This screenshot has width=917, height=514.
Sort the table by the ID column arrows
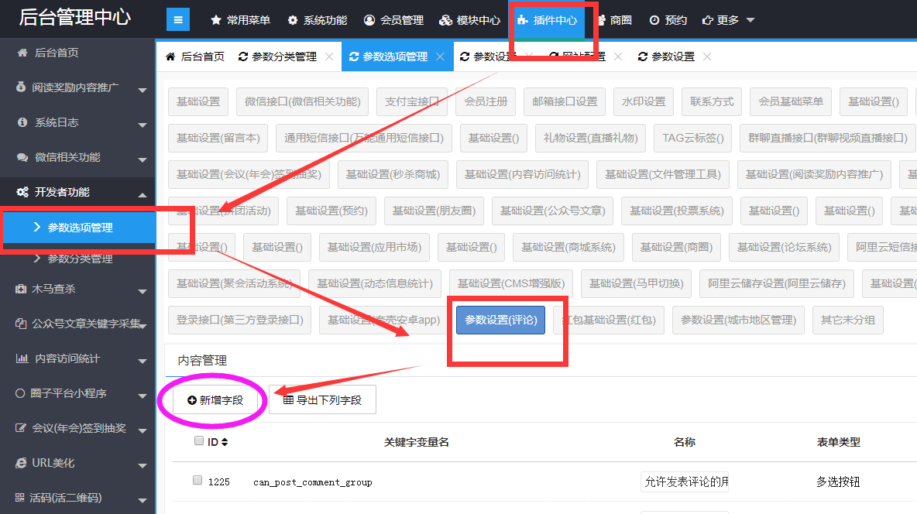(x=225, y=442)
